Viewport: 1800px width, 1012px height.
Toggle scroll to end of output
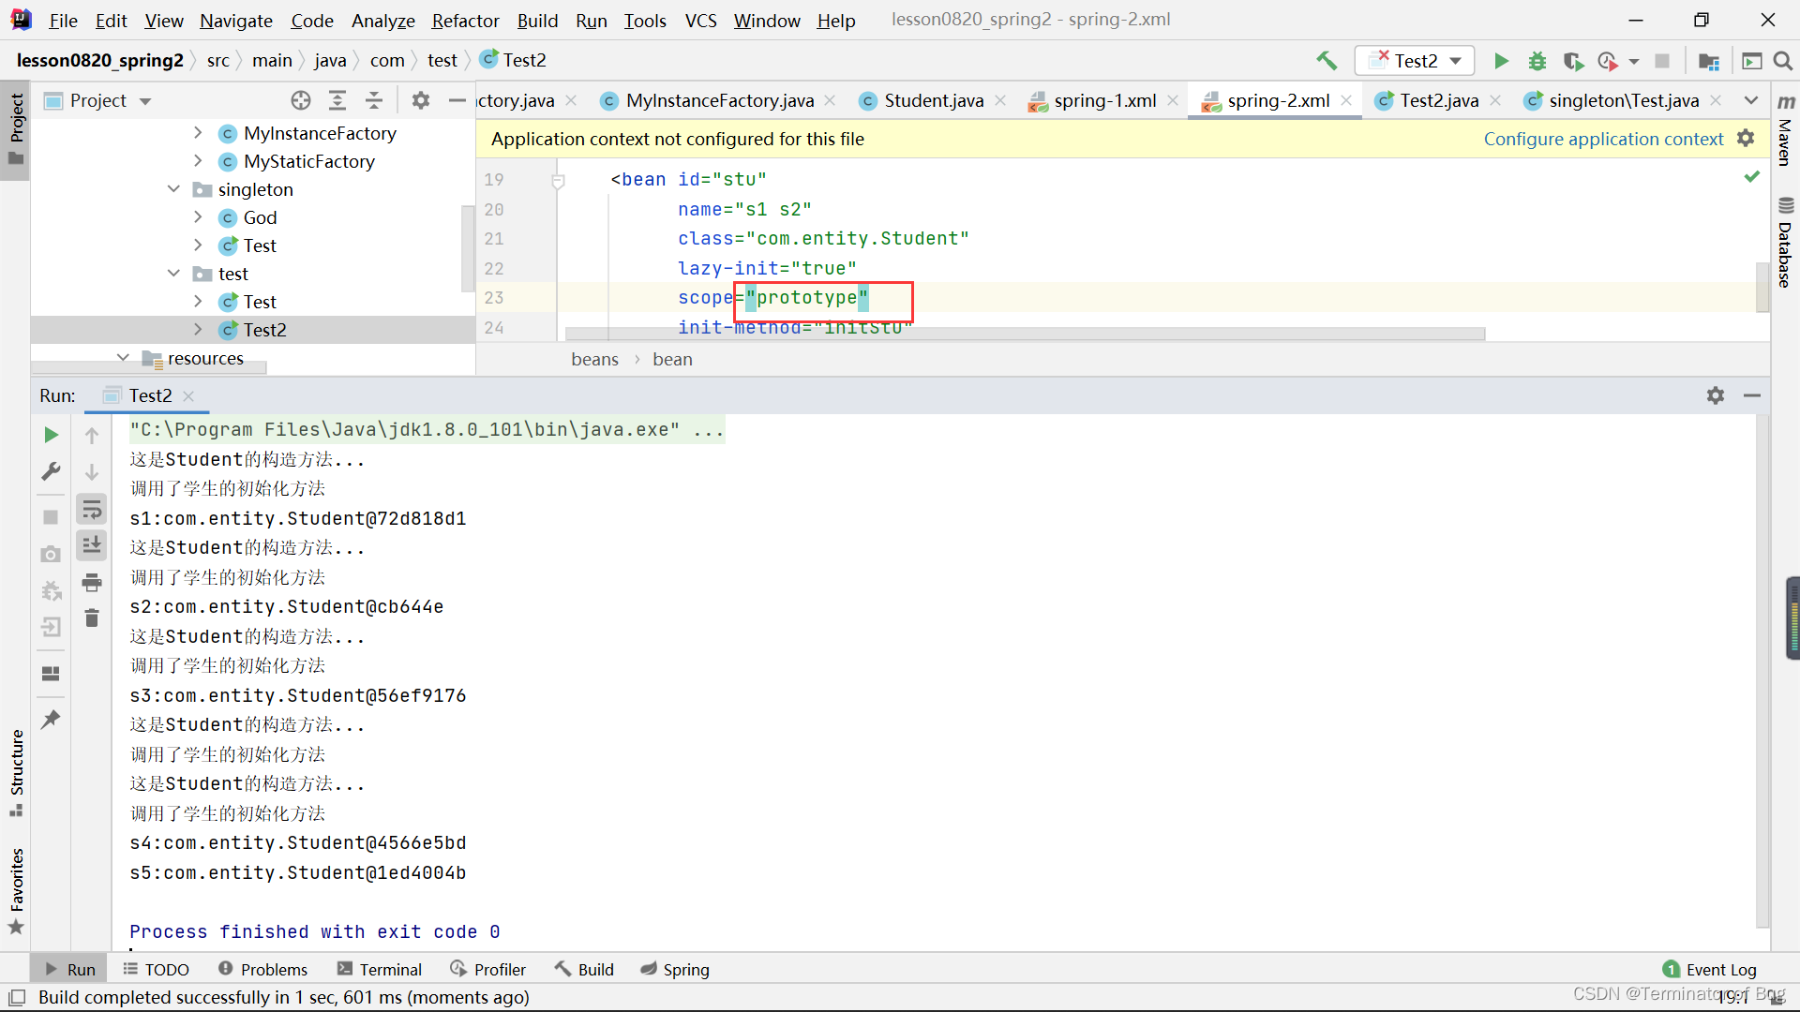coord(92,545)
